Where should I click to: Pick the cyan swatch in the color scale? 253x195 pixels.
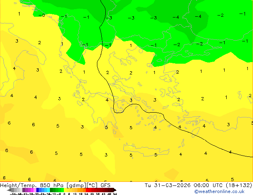click(48, 190)
